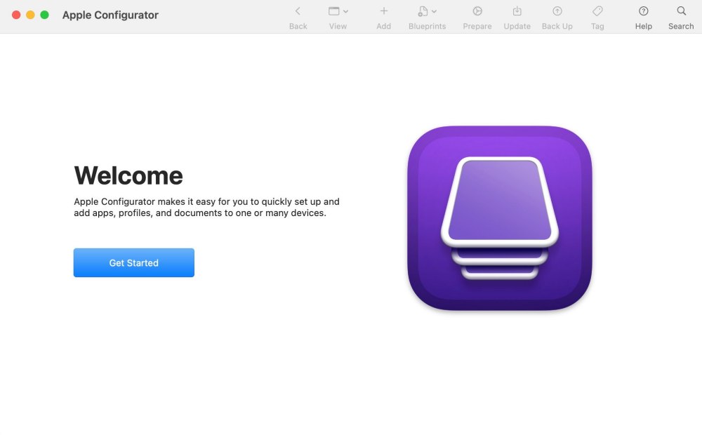
Task: Minimize window with the yellow button
Action: click(30, 15)
